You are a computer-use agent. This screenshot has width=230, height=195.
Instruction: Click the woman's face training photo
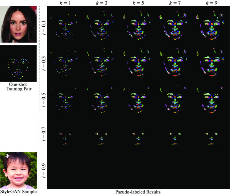(x=18, y=24)
